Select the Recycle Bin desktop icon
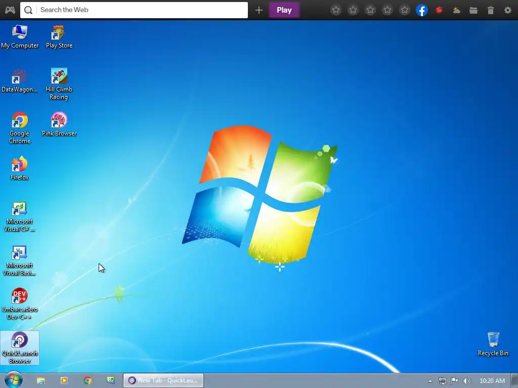The image size is (518, 388). 493,344
